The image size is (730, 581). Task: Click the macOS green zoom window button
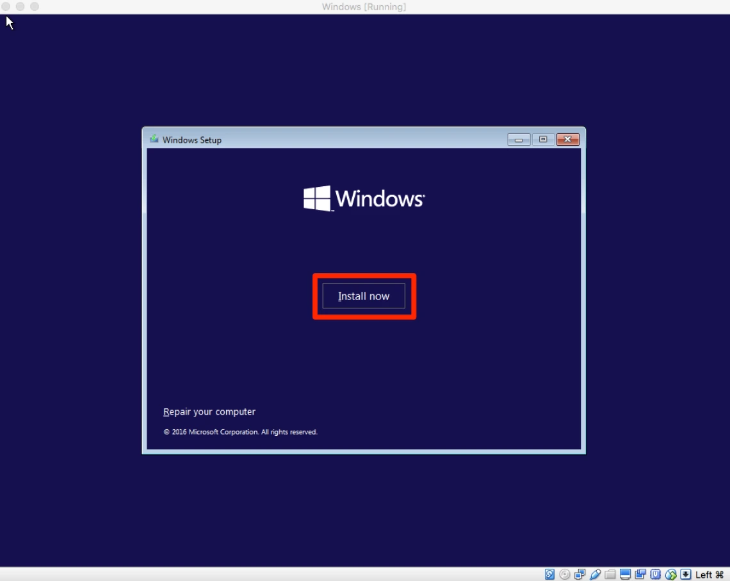coord(35,6)
